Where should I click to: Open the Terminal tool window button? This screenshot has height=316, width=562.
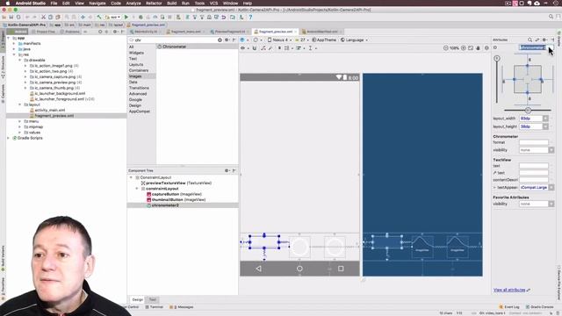(155, 307)
